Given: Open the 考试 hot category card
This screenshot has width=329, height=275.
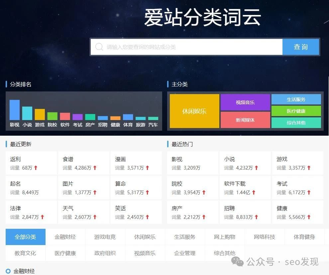Looking at the screenshot, I should point(297,188).
